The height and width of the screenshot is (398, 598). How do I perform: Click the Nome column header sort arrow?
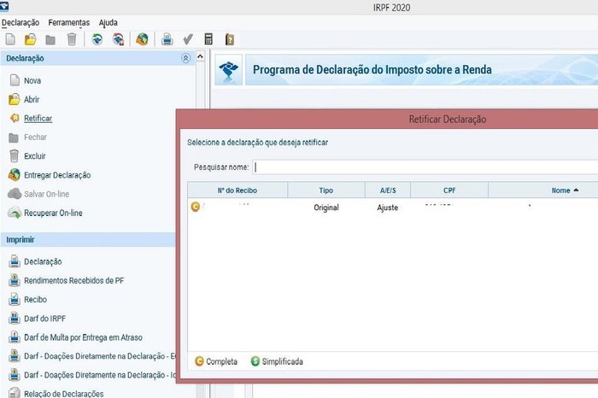click(x=576, y=190)
